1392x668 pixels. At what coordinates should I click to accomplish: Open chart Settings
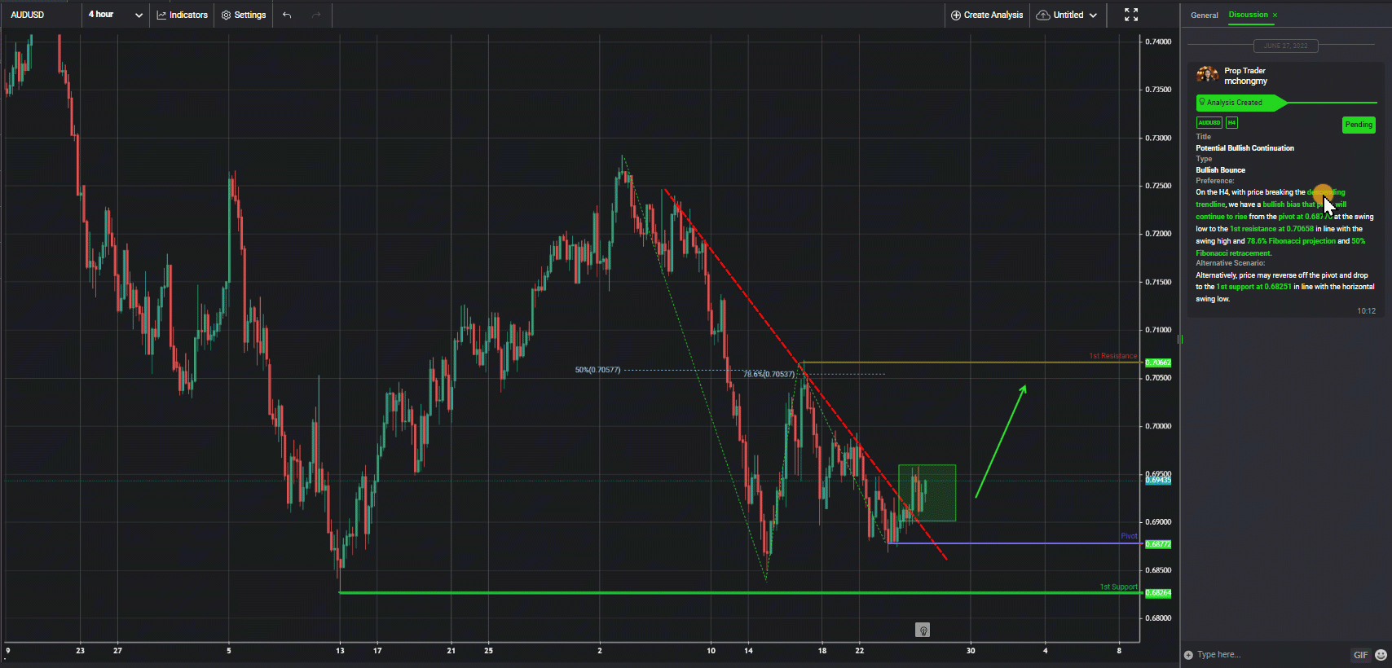pyautogui.click(x=244, y=15)
